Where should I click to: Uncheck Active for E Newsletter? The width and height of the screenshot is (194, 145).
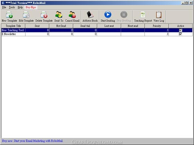point(180,34)
